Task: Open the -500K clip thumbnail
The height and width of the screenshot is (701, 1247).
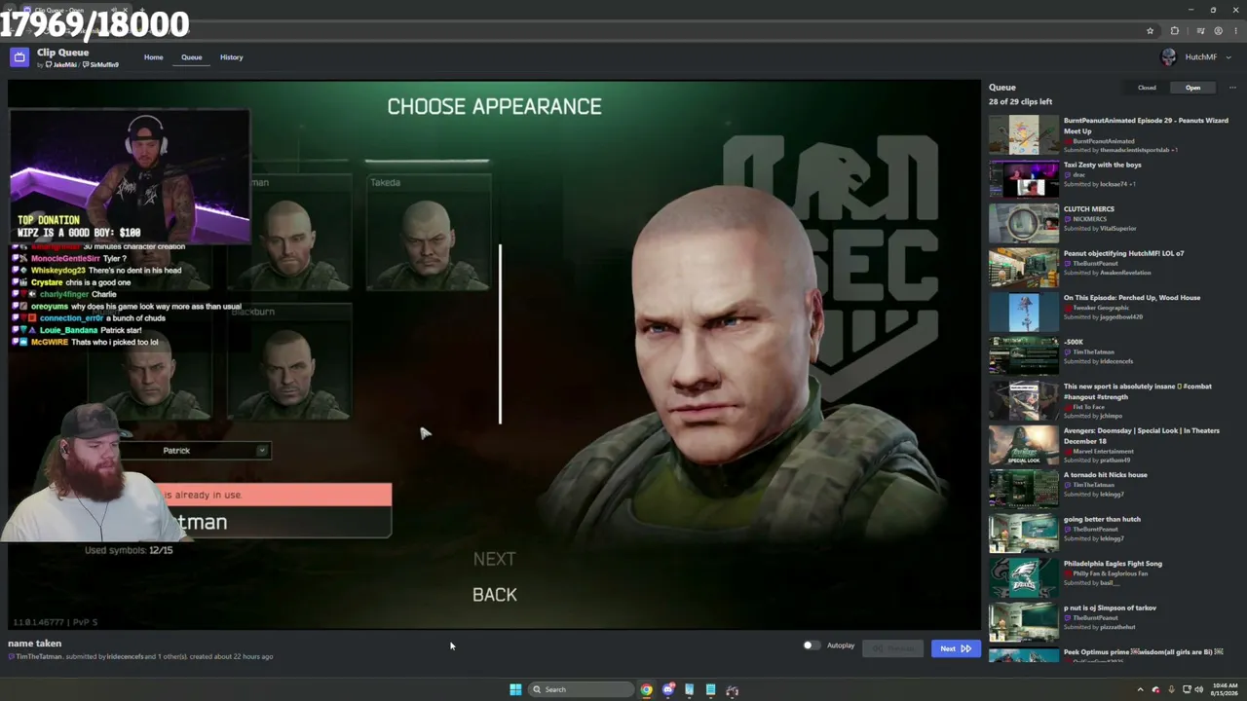Action: pyautogui.click(x=1024, y=356)
